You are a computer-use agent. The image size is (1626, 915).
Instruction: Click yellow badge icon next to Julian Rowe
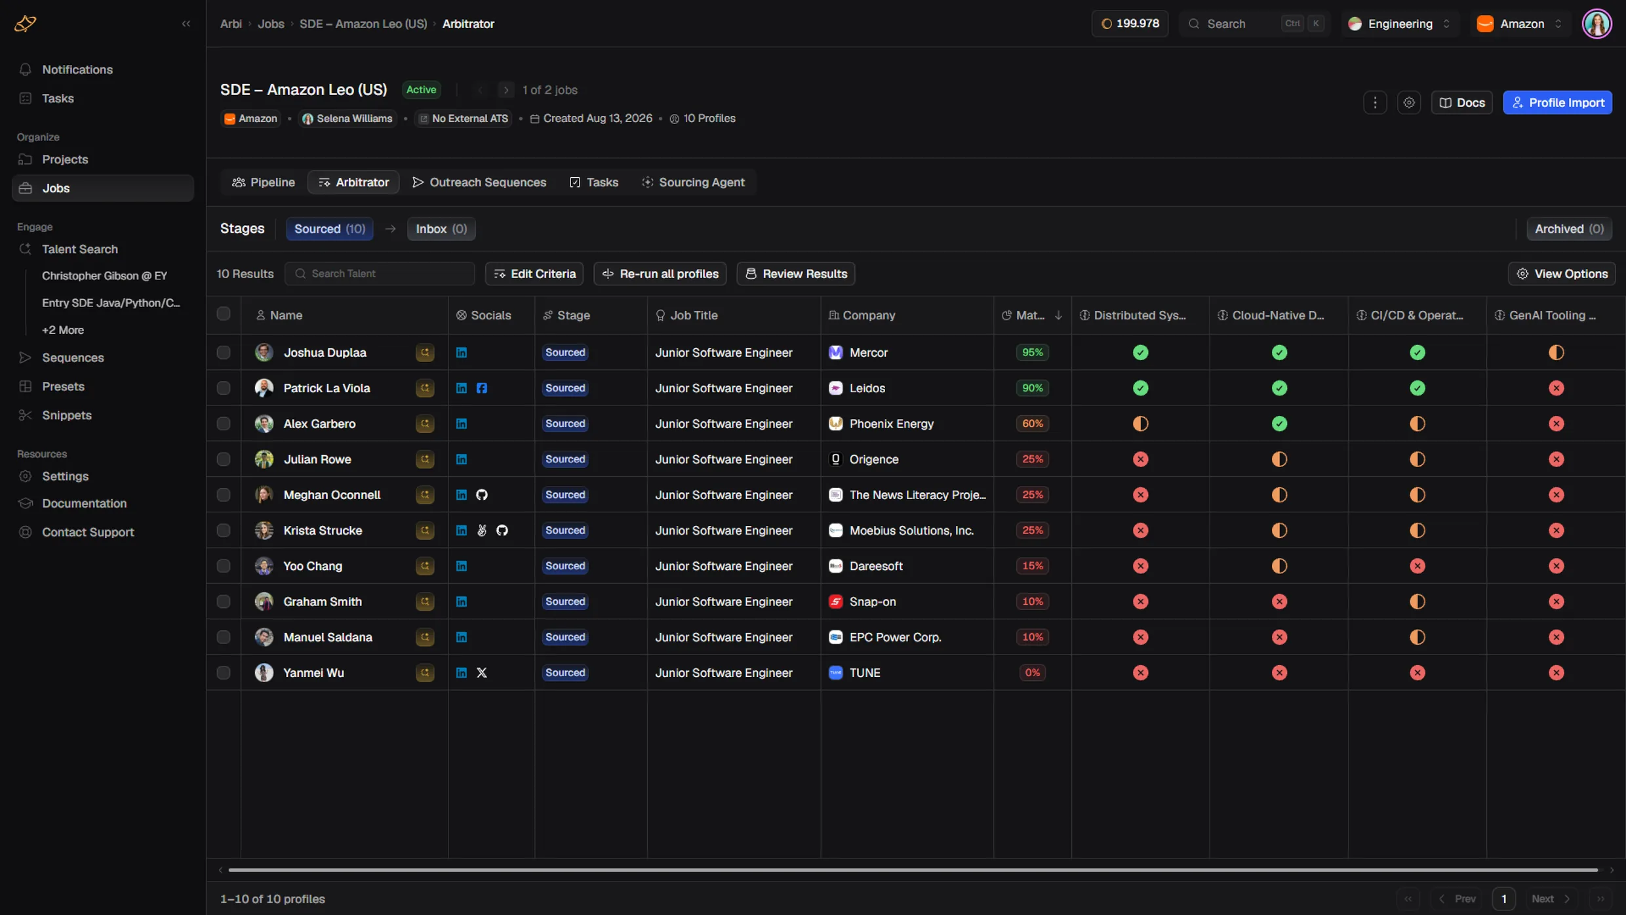click(x=425, y=459)
